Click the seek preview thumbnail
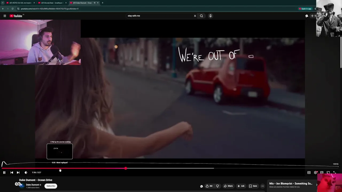The height and width of the screenshot is (192, 342). point(60,151)
